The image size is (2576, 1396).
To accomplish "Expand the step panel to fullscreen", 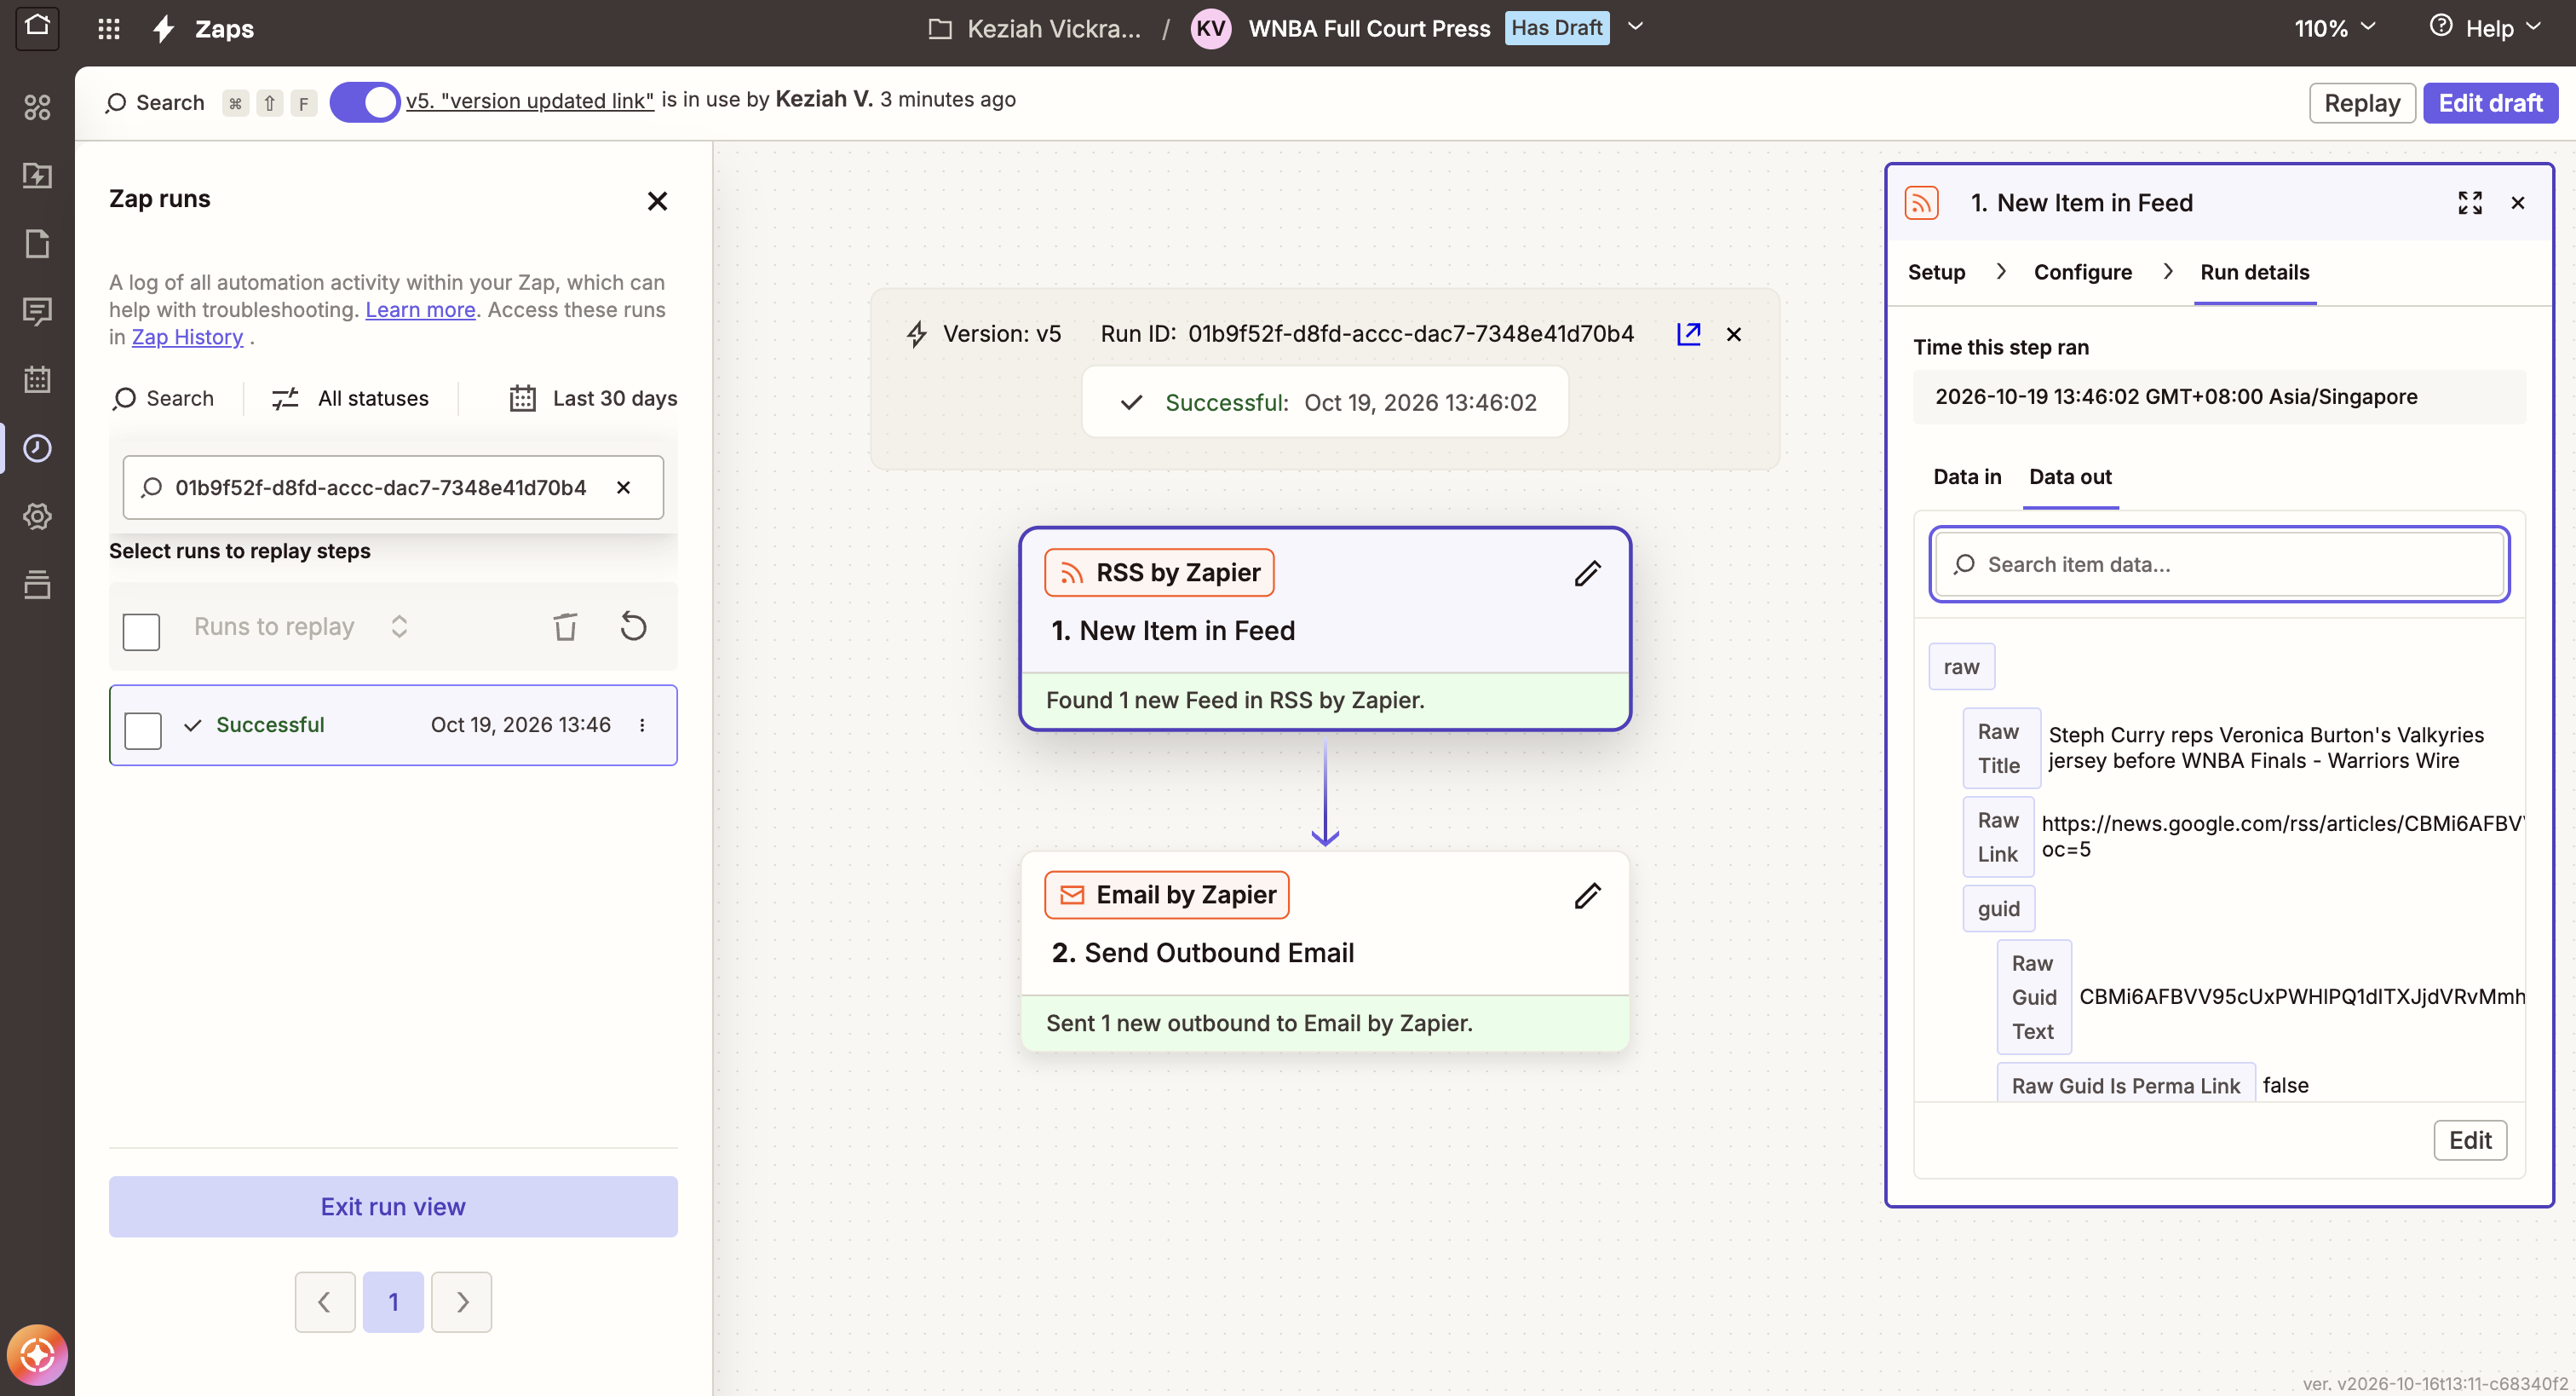I will [2469, 203].
